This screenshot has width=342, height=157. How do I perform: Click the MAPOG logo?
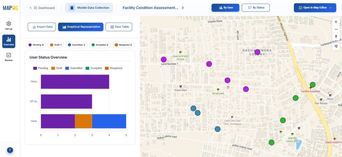(x=10, y=8)
